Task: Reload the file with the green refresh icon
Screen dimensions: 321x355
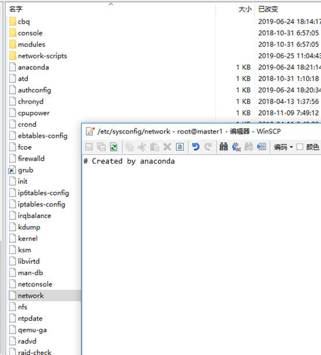Action: point(114,147)
